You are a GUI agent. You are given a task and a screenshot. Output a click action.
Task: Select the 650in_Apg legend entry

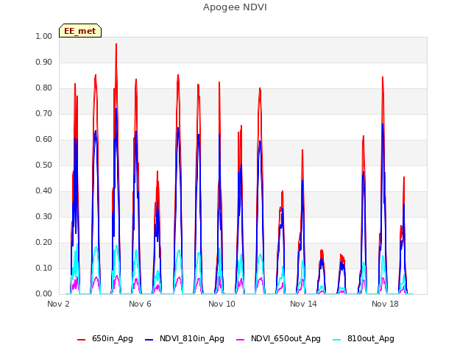click(105, 338)
